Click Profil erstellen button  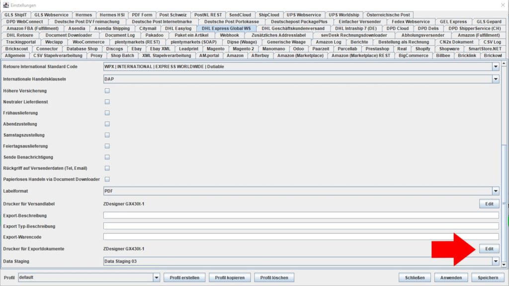[x=184, y=278]
